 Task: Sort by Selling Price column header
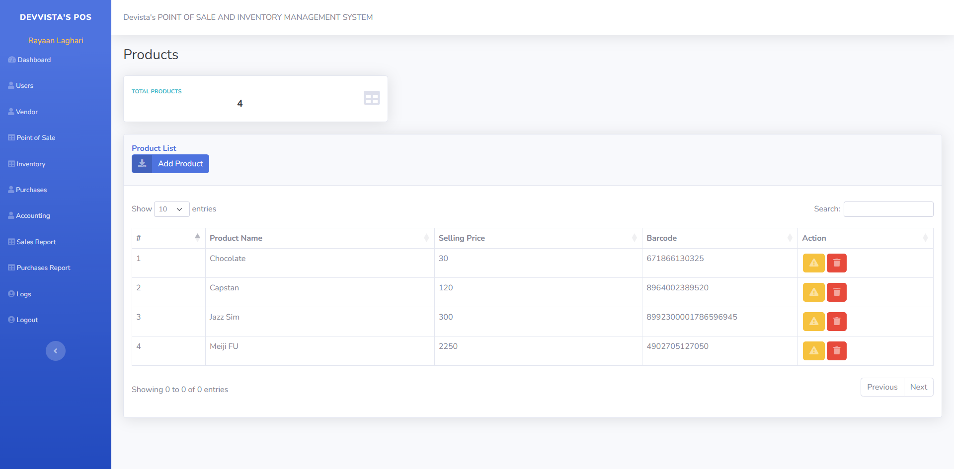pyautogui.click(x=538, y=238)
